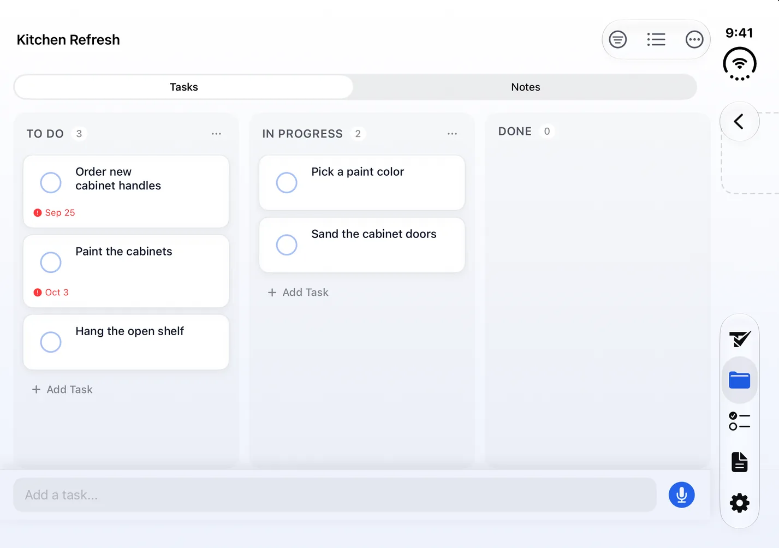Image resolution: width=779 pixels, height=548 pixels.
Task: Add Task in TO DO column
Action: pyautogui.click(x=62, y=390)
